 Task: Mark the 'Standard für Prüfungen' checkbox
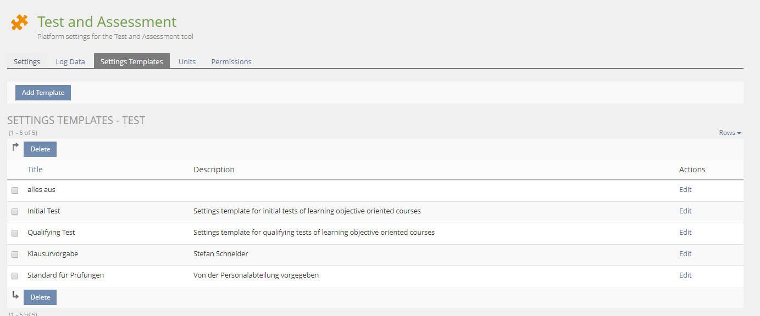coord(15,276)
